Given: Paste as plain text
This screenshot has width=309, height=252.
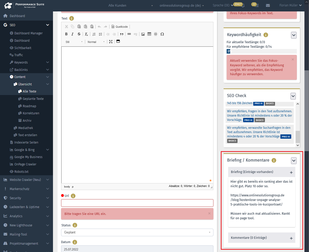Looking at the screenshot, I should click(85, 26).
